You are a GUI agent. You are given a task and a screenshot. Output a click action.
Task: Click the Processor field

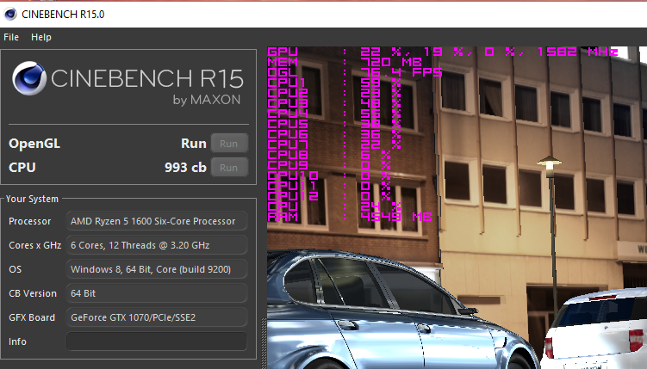click(157, 221)
